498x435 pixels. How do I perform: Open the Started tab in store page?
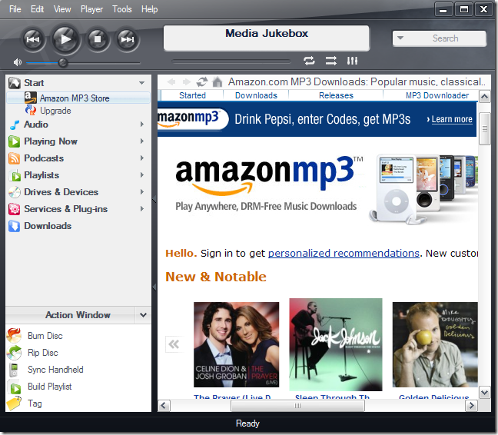192,95
